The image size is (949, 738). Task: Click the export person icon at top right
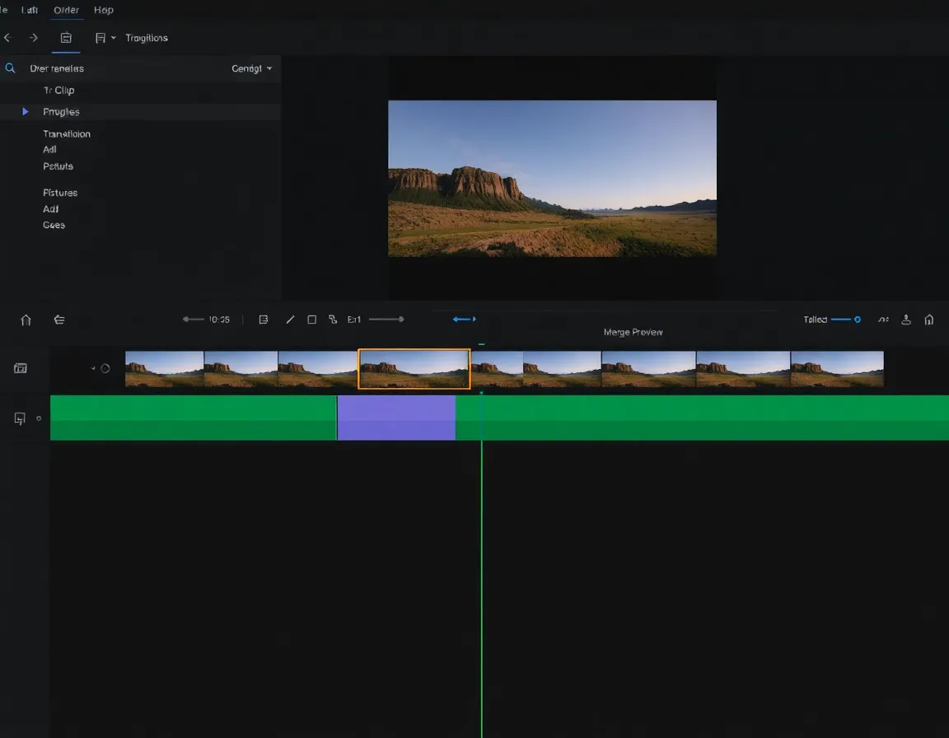coord(906,320)
